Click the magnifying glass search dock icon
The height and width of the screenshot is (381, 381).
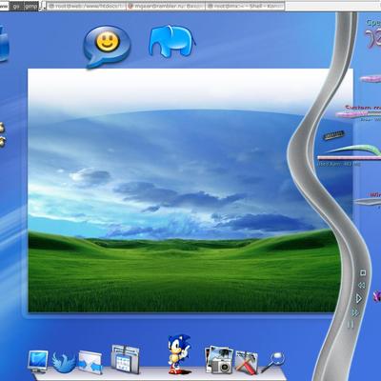(272, 362)
